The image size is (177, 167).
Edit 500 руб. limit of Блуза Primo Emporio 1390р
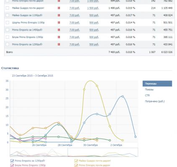click(94, 37)
